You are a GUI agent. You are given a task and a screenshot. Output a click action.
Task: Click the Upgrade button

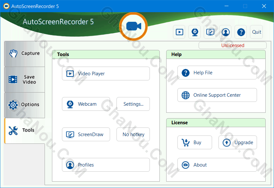[238, 142]
